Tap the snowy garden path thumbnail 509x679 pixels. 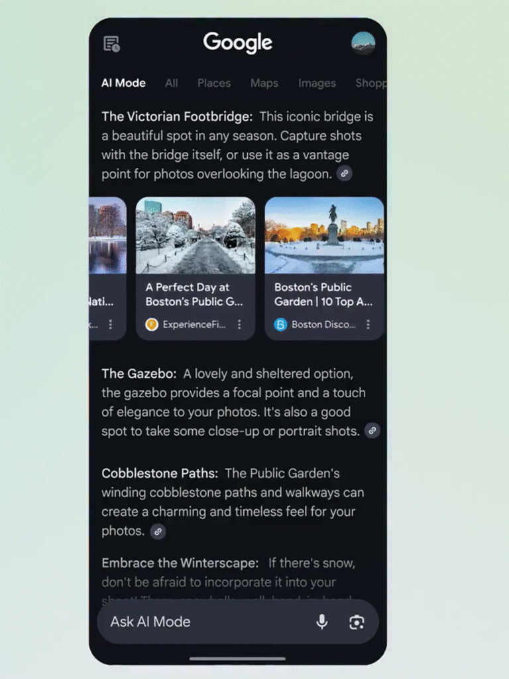coord(196,235)
